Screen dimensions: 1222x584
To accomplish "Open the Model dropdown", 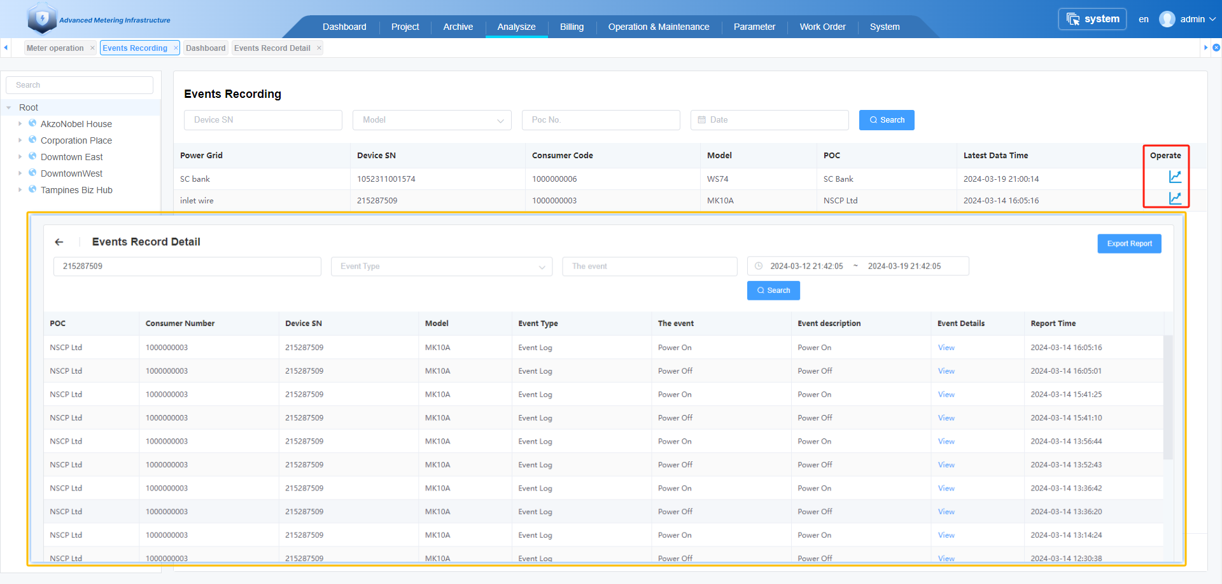I will pos(432,120).
